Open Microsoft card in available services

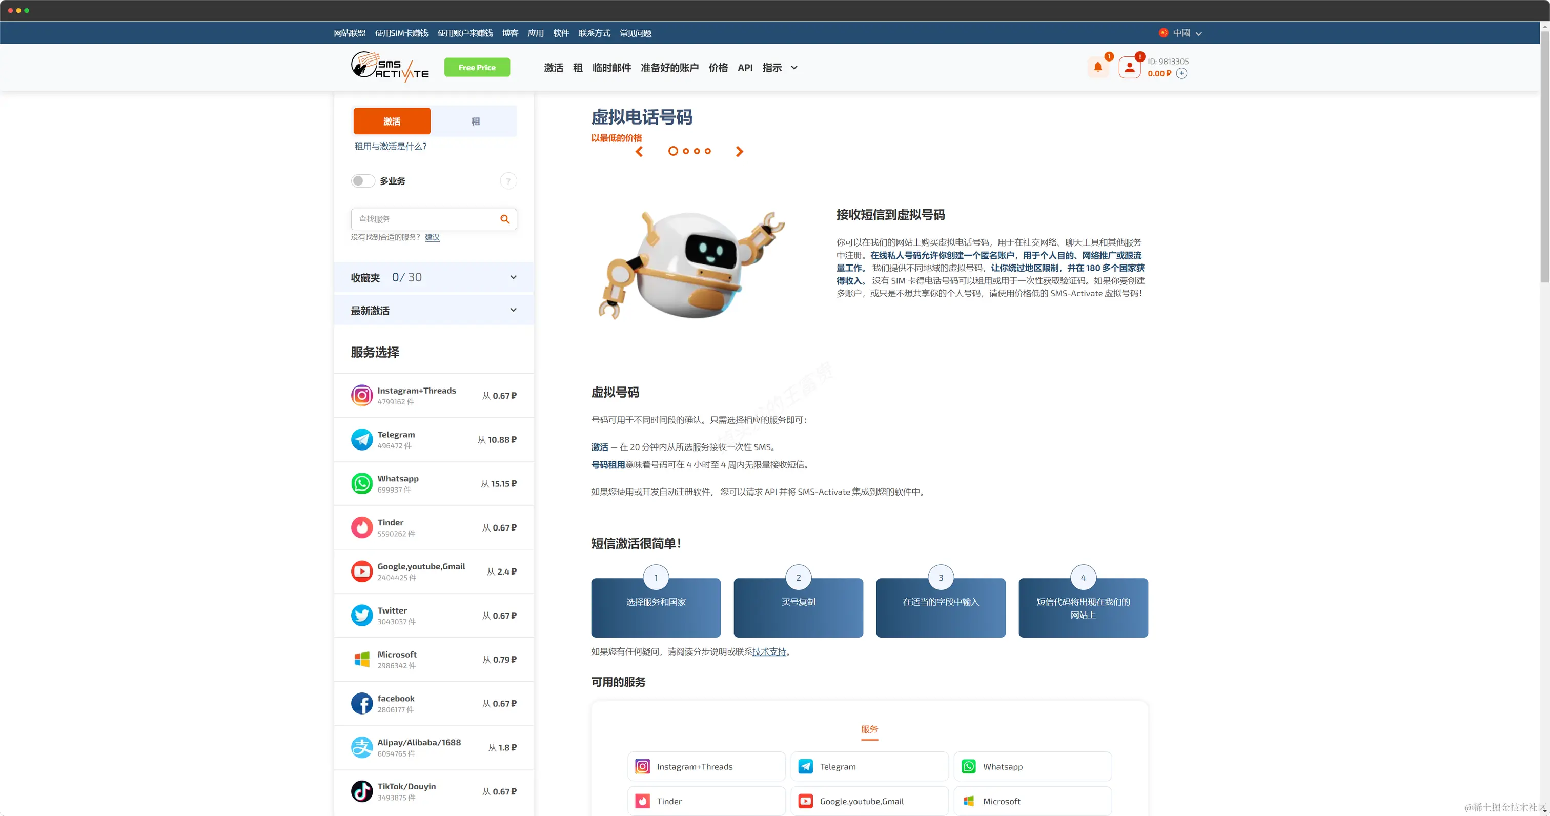(x=1032, y=801)
